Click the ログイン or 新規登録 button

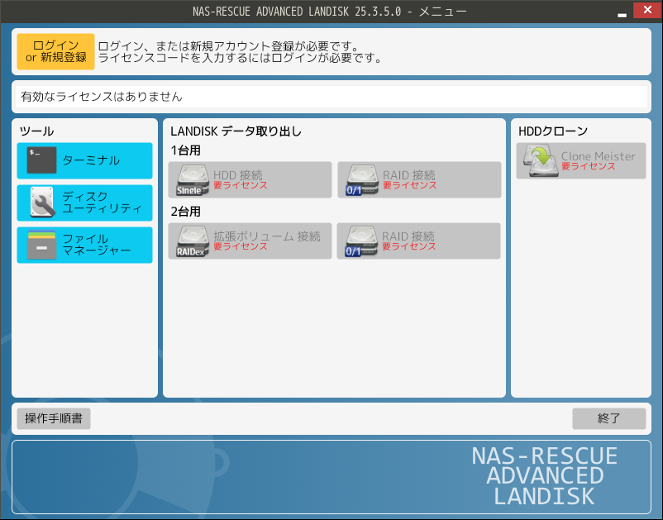pos(55,51)
